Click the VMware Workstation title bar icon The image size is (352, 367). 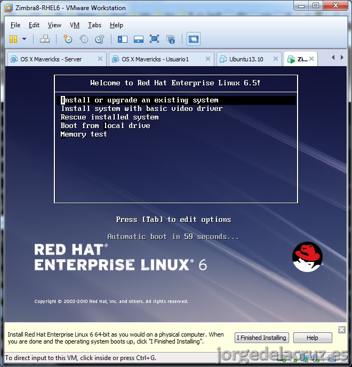tap(9, 8)
